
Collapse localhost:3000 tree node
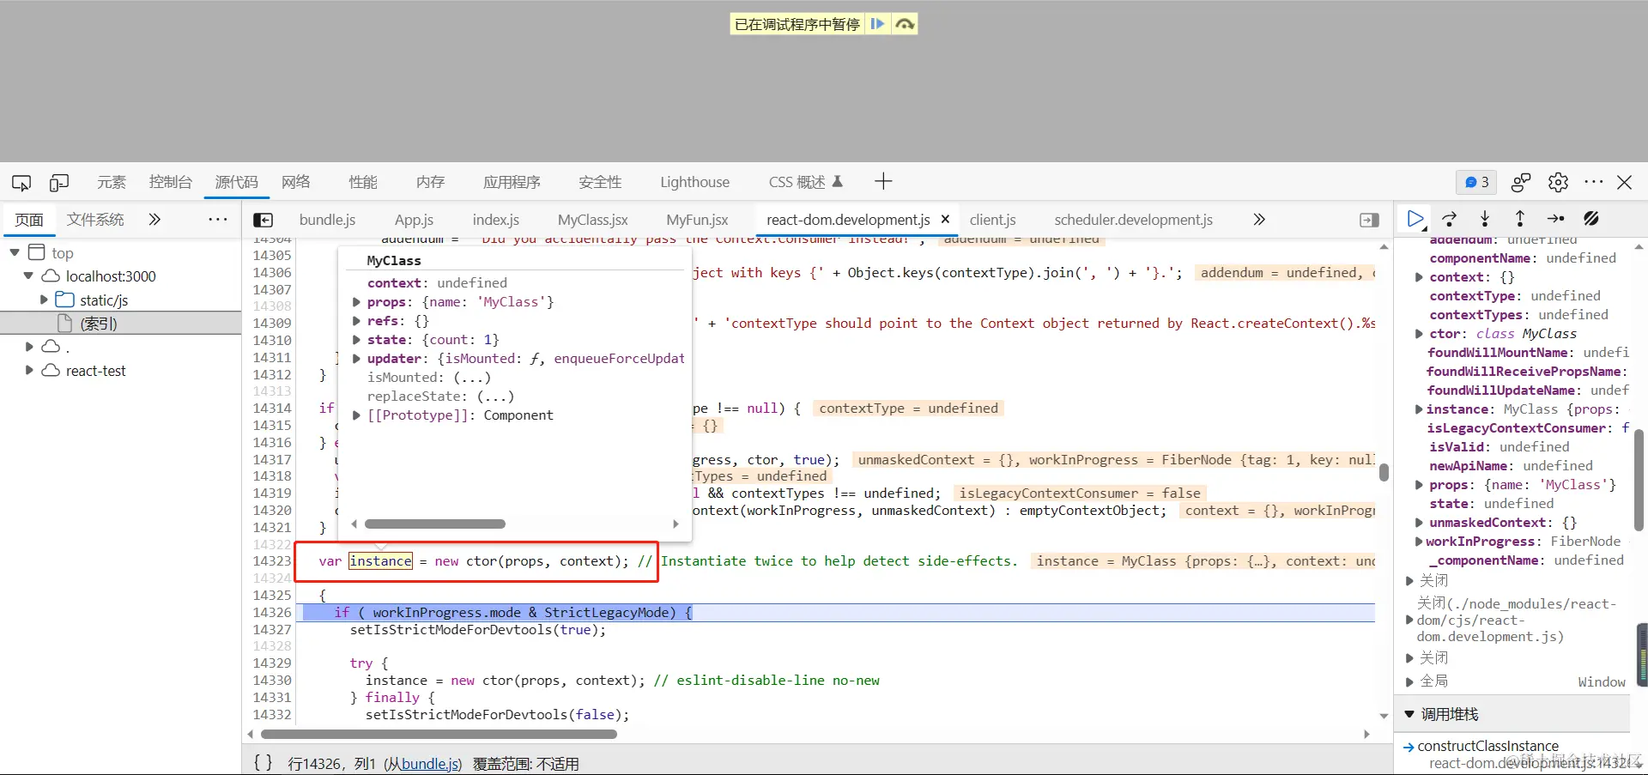pos(28,275)
